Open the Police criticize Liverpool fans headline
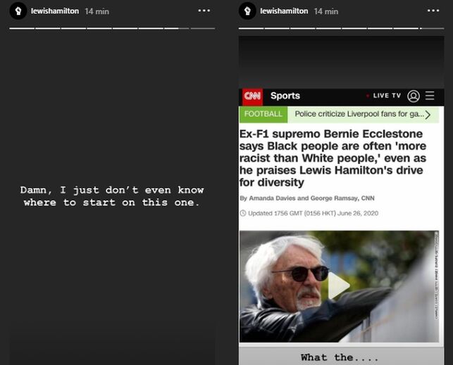 pyautogui.click(x=358, y=114)
